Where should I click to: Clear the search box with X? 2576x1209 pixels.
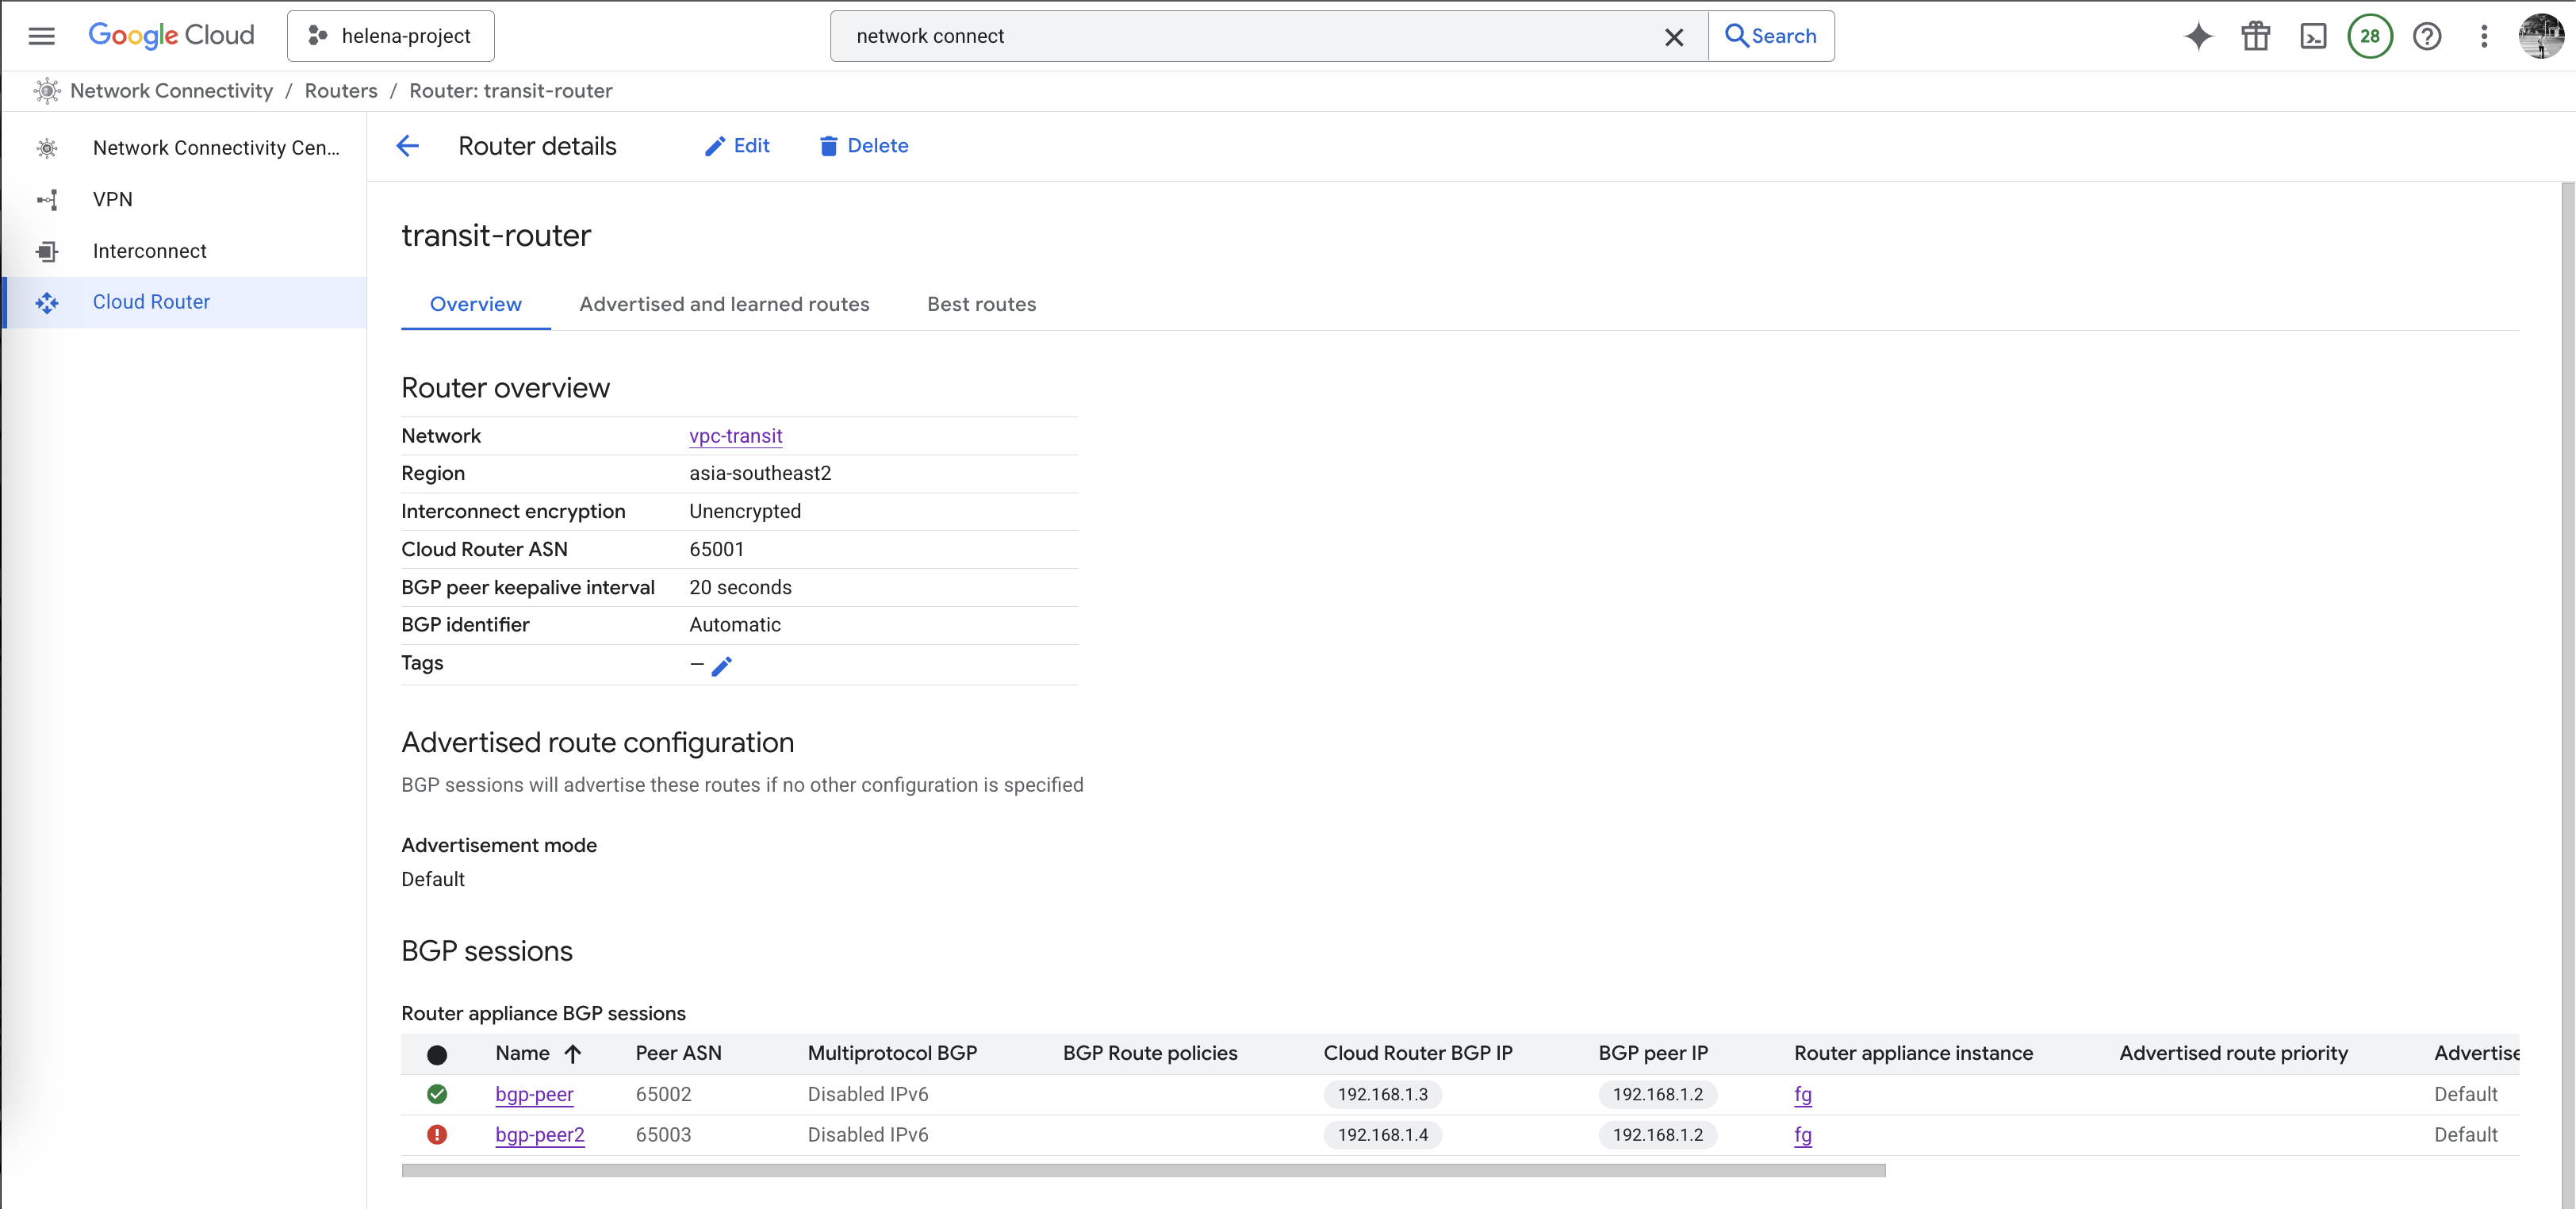1673,37
